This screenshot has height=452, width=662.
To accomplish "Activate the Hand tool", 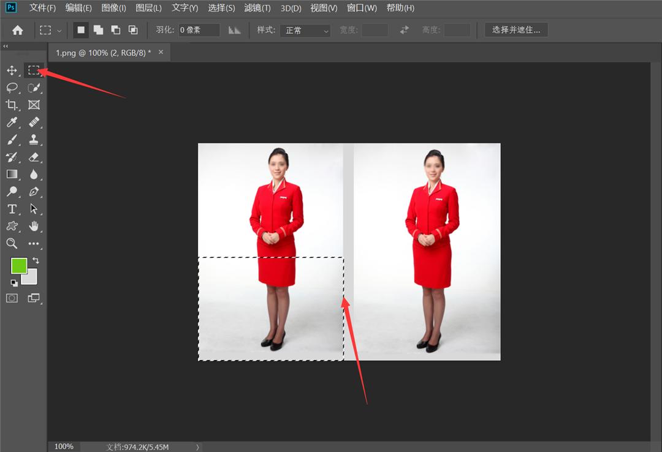I will point(34,227).
